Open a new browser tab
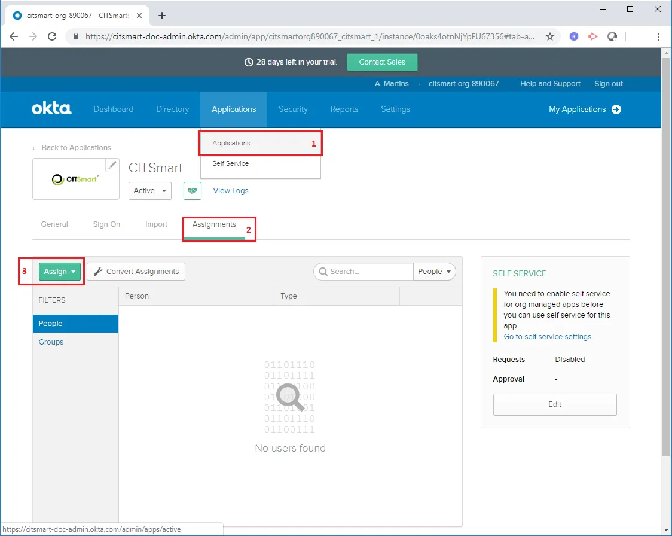672x536 pixels. coord(161,16)
